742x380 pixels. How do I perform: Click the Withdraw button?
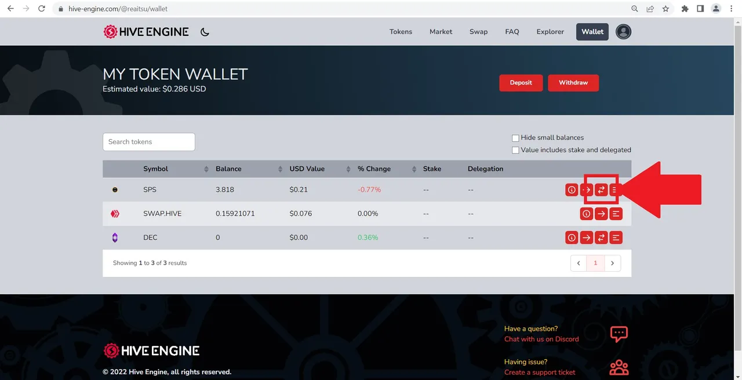[x=573, y=83]
